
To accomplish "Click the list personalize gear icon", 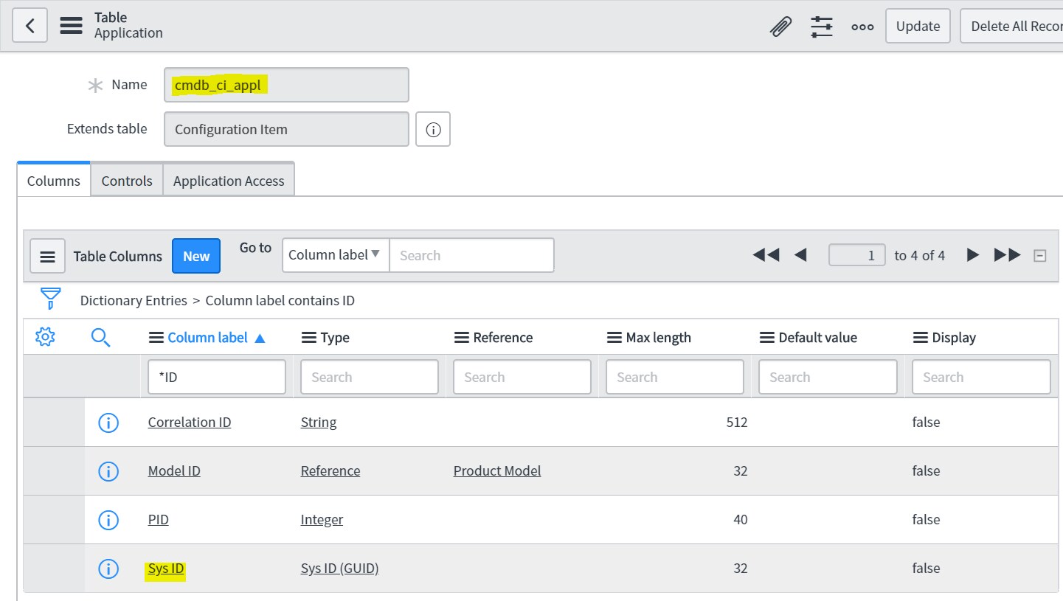I will tap(45, 336).
